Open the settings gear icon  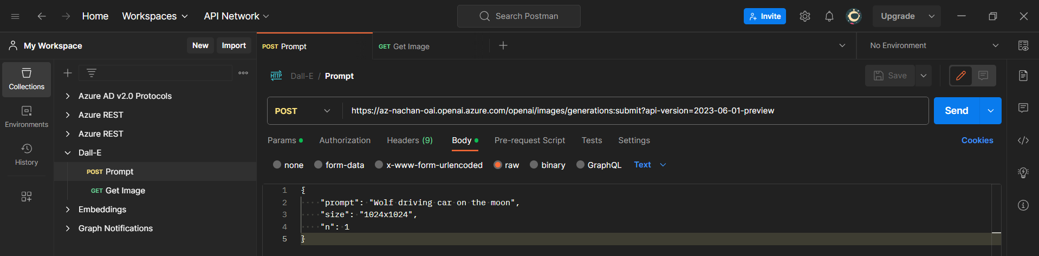tap(804, 16)
